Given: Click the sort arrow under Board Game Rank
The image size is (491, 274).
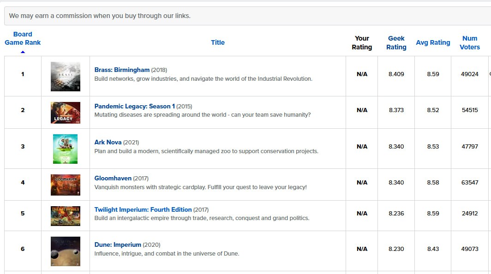Looking at the screenshot, I should (x=23, y=52).
